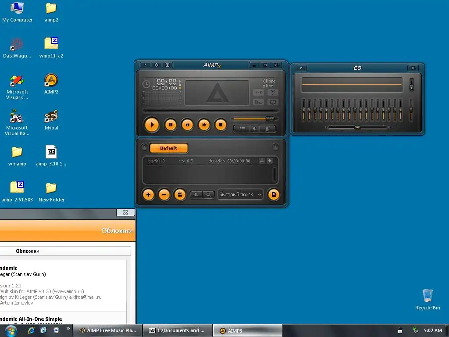Click the pin icon in playlist header

click(270, 161)
